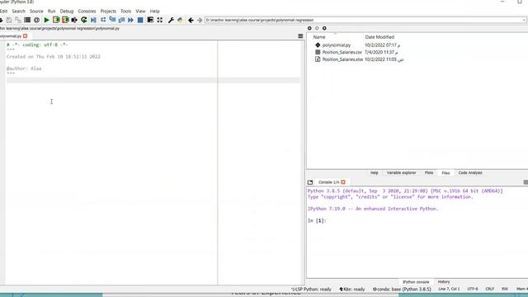Click conda: base (Python 3.8.5) status
This screenshot has width=528, height=297.
(402, 290)
